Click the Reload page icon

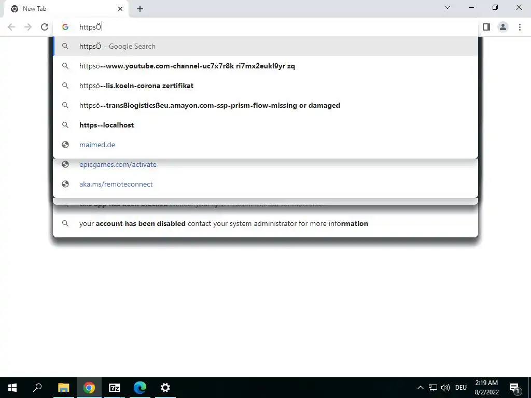click(45, 27)
